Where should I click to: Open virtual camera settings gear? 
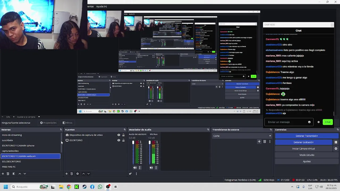click(x=336, y=149)
